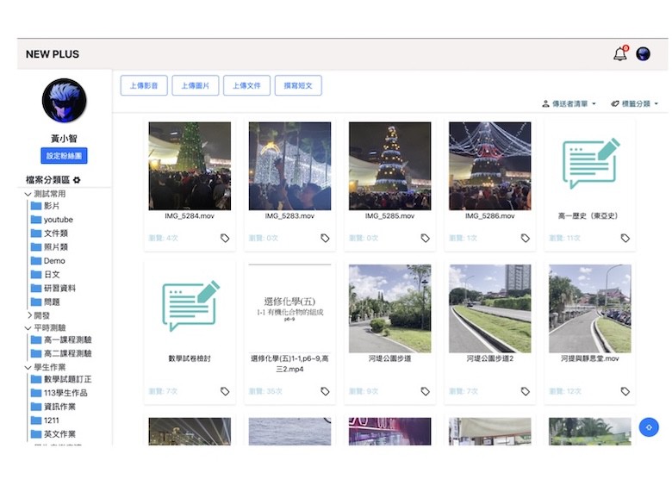This screenshot has height=504, width=672.
Task: Select the 高一課程測驗 folder
Action: (67, 339)
